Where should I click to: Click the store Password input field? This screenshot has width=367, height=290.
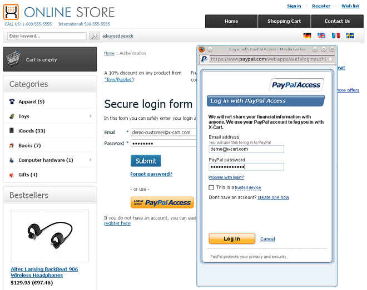163,143
